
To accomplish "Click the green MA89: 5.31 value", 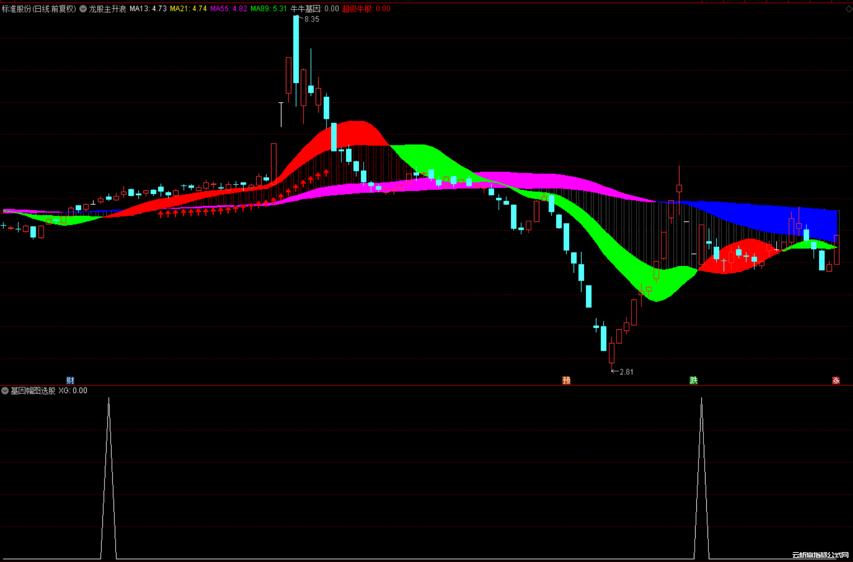I will tap(269, 9).
